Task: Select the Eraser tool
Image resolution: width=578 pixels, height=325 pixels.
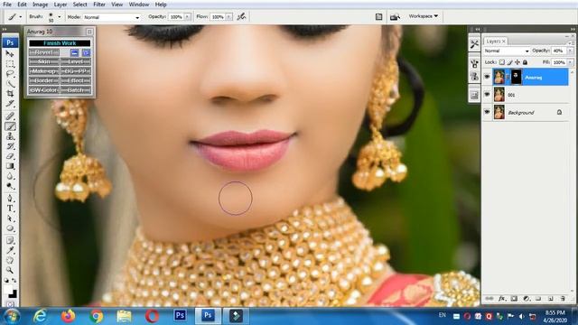Action: [10, 156]
